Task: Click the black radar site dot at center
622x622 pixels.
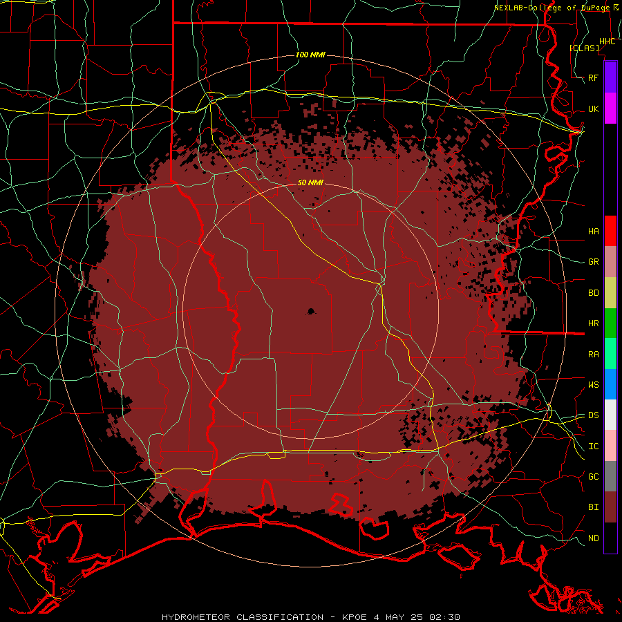Action: click(310, 312)
